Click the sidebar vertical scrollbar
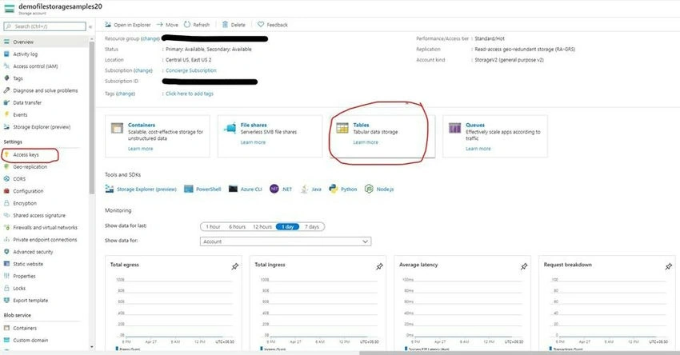This screenshot has height=355, width=680. pyautogui.click(x=91, y=117)
